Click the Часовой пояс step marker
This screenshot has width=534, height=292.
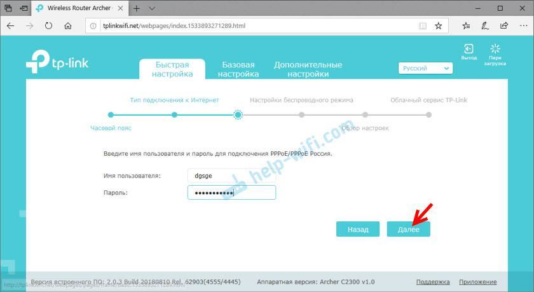coord(111,115)
